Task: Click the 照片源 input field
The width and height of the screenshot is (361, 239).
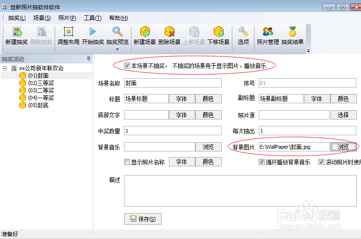Action: [294, 115]
